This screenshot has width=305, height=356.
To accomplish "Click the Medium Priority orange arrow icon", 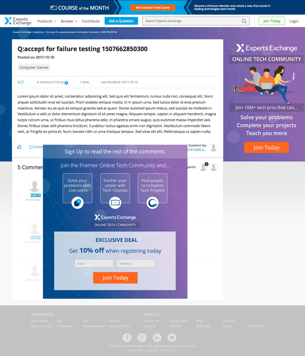I will coord(38,82).
